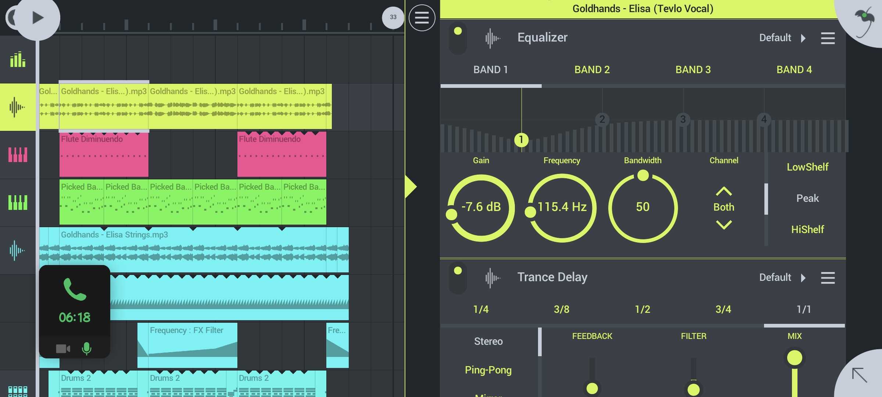Click the collapse arrow in bottom-right corner

tap(860, 375)
